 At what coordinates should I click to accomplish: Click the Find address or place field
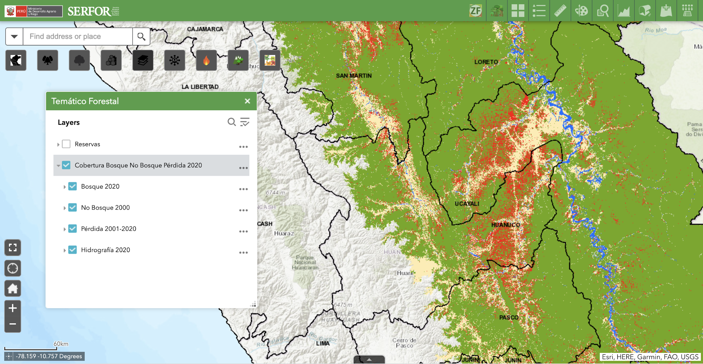[77, 37]
